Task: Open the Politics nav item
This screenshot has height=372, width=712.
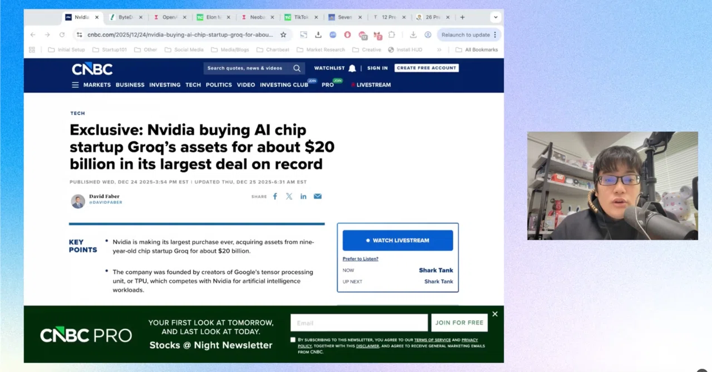Action: [219, 85]
